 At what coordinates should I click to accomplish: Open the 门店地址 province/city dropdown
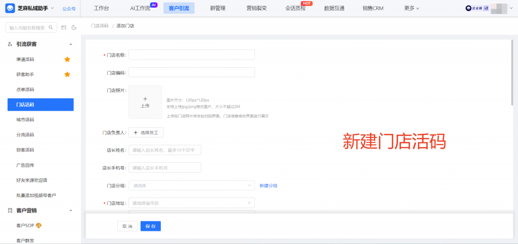click(x=191, y=203)
